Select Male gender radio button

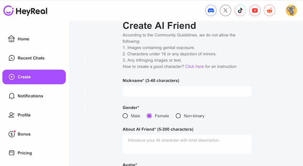click(125, 116)
